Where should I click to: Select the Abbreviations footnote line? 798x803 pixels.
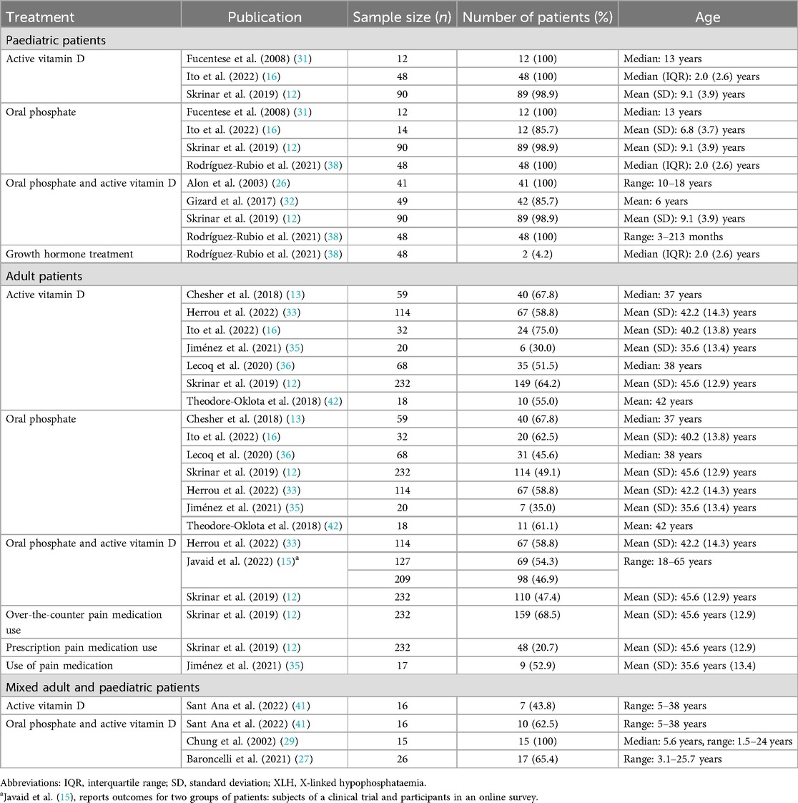213,783
